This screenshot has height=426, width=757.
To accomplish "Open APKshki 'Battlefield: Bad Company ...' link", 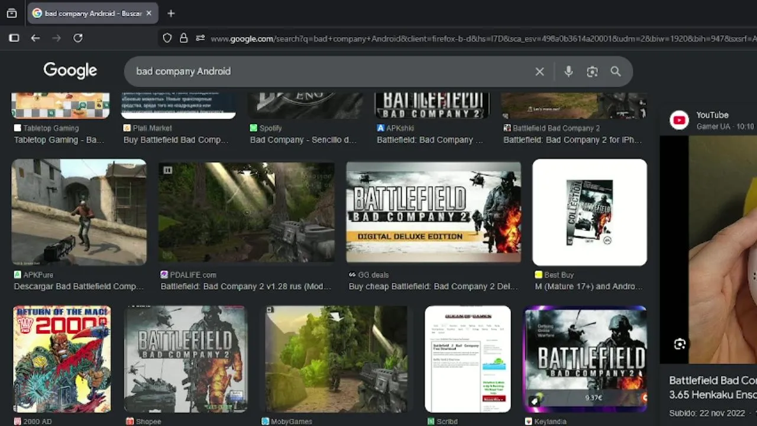I will point(430,140).
